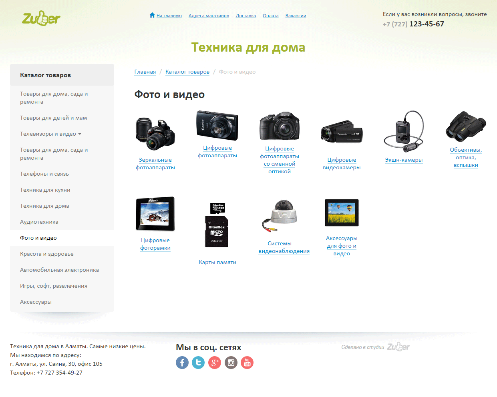Click the Facebook social icon

click(x=182, y=363)
